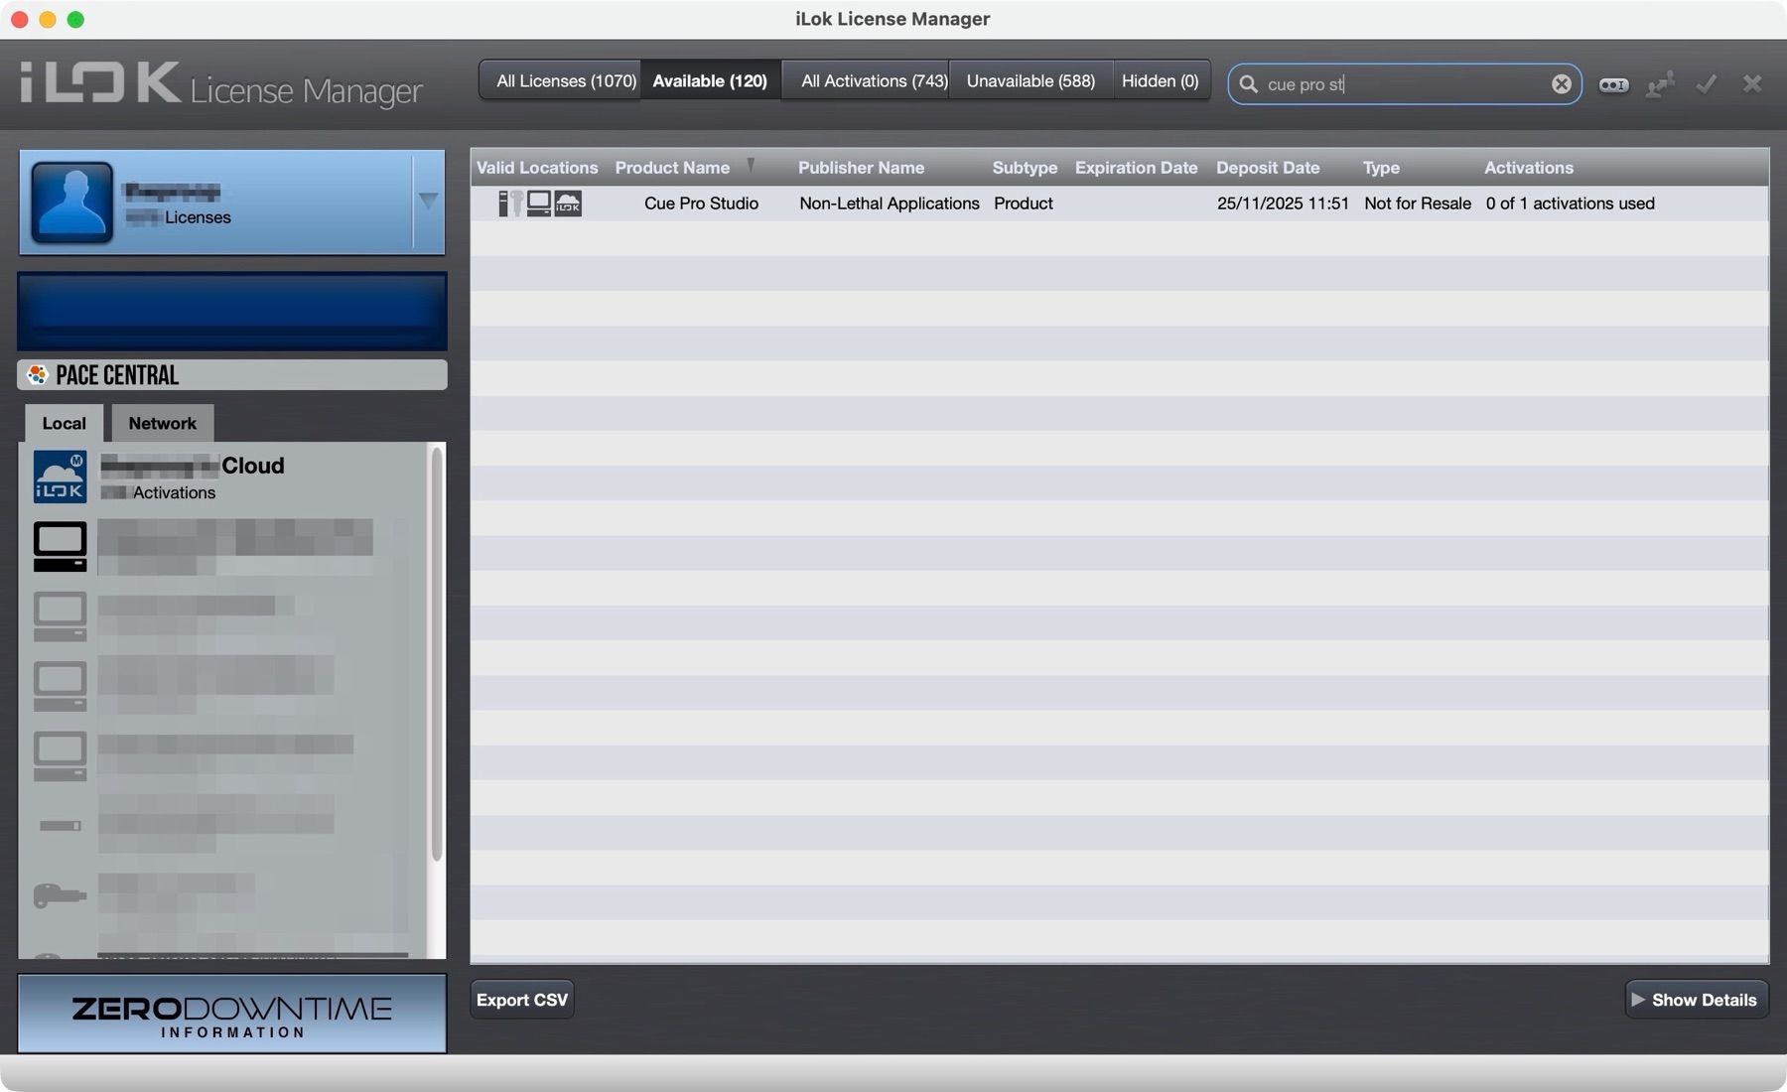Expand Show Details panel

coord(1696,1000)
